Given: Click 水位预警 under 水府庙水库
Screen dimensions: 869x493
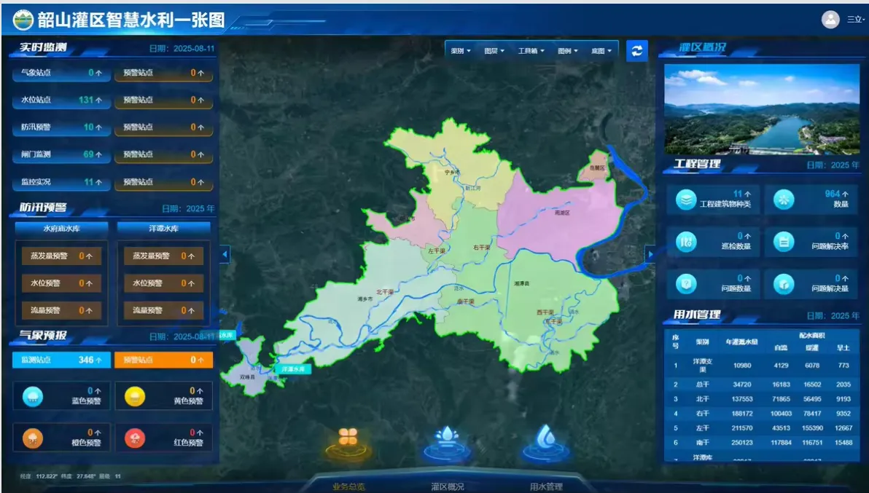Looking at the screenshot, I should coord(61,283).
